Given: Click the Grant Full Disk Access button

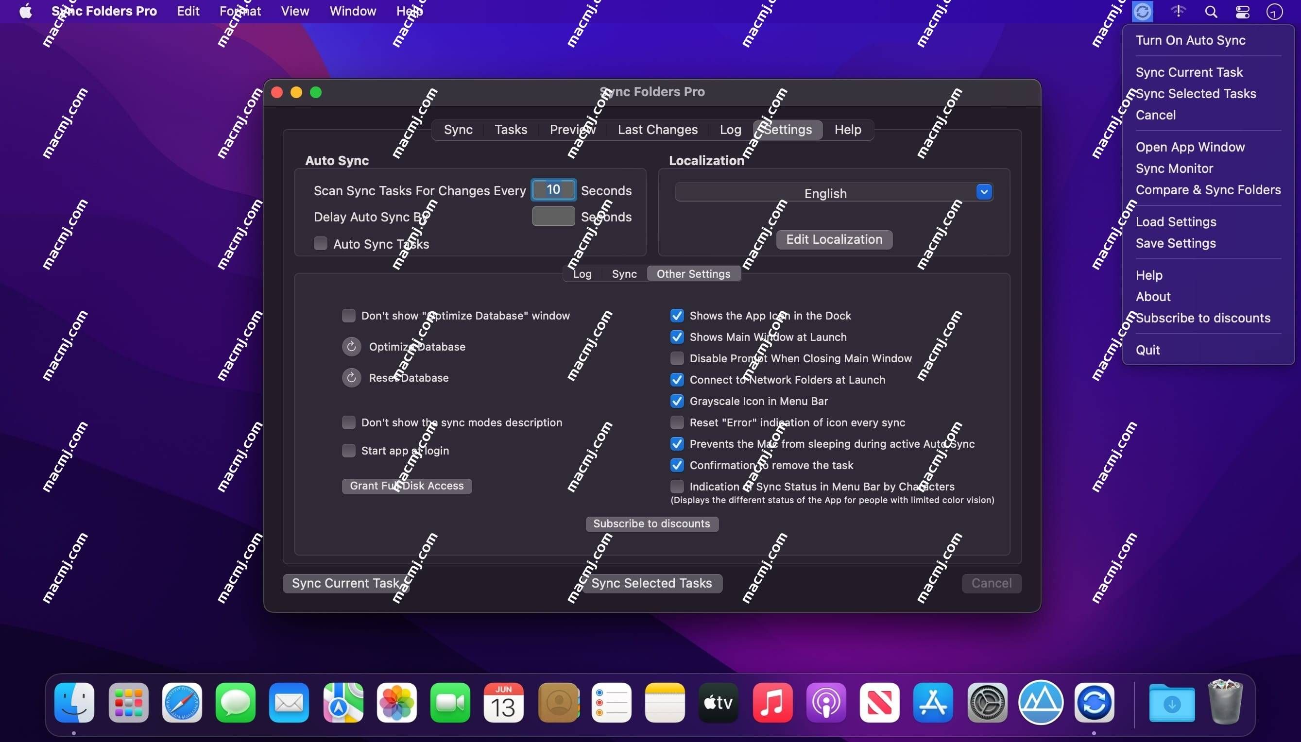Looking at the screenshot, I should [x=407, y=486].
